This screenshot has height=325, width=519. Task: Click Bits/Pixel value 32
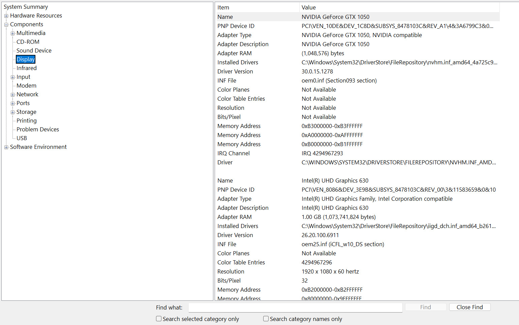tap(305, 281)
